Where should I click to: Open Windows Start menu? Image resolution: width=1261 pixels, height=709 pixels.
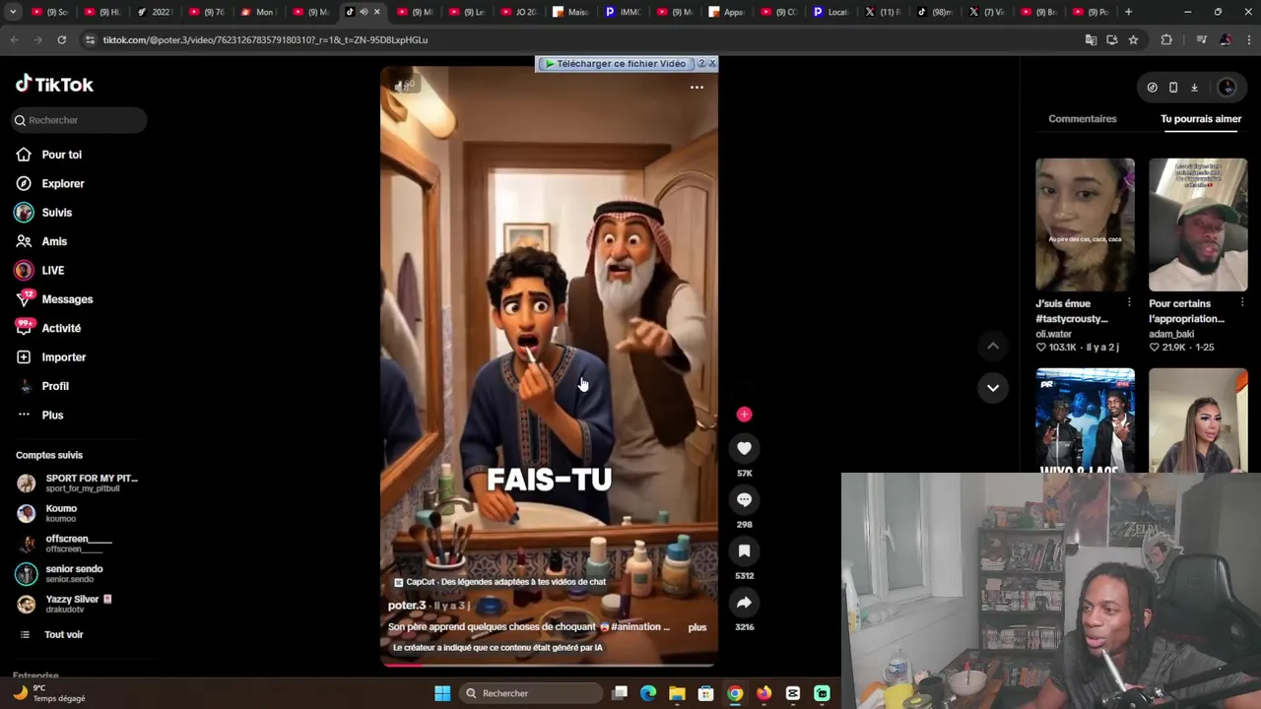point(442,693)
